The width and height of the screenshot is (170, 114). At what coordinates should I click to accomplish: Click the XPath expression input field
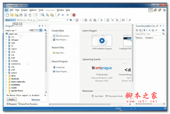[x=42, y=20]
